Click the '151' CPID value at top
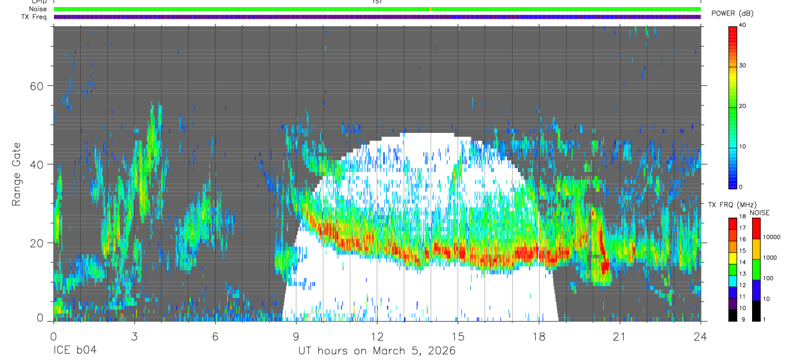The width and height of the screenshot is (788, 364). 377,2
